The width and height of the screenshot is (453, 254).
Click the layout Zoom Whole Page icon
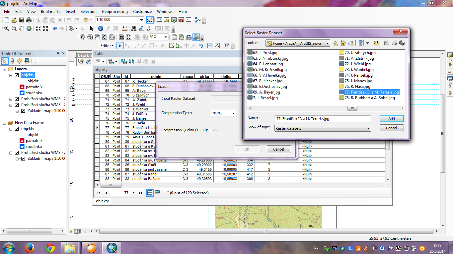(x=105, y=37)
